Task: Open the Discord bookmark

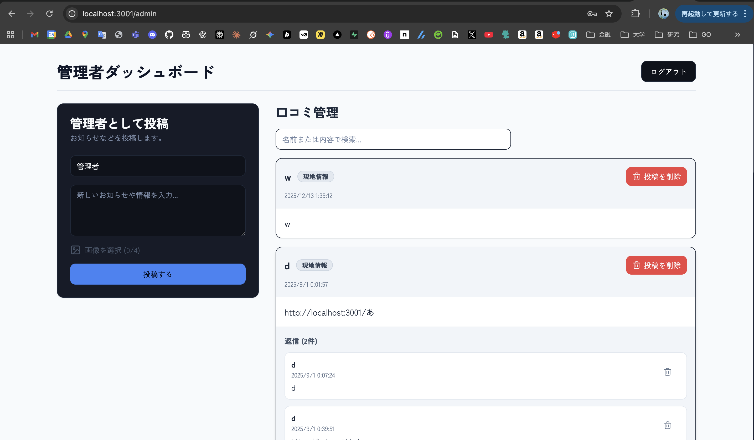Action: 152,35
